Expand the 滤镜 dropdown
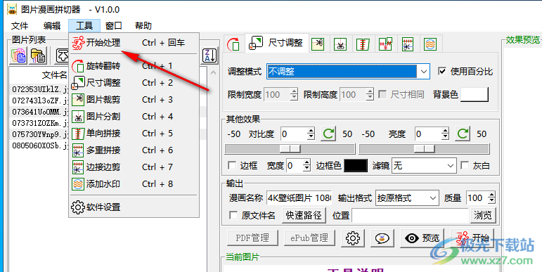542x272 pixels. tap(450, 166)
